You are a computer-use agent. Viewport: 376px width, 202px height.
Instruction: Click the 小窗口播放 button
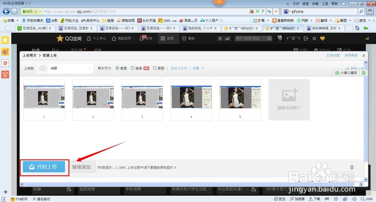(346, 73)
